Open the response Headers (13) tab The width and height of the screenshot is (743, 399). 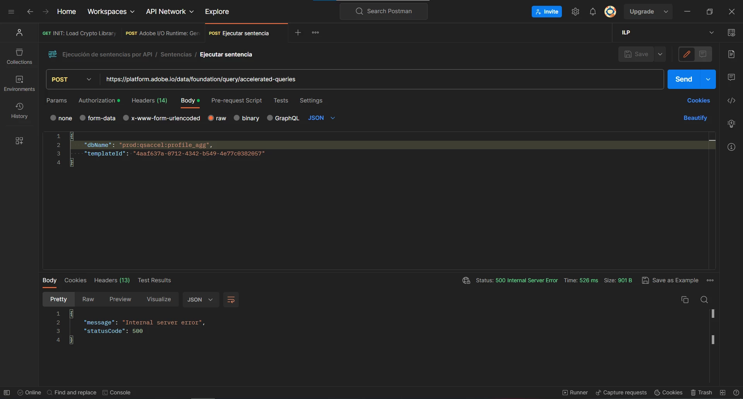[x=112, y=280]
